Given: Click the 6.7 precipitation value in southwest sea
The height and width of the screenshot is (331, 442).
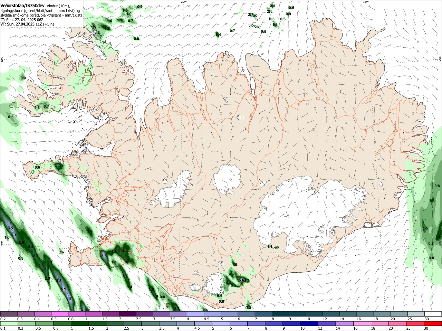Looking at the screenshot, I should pyautogui.click(x=69, y=298).
